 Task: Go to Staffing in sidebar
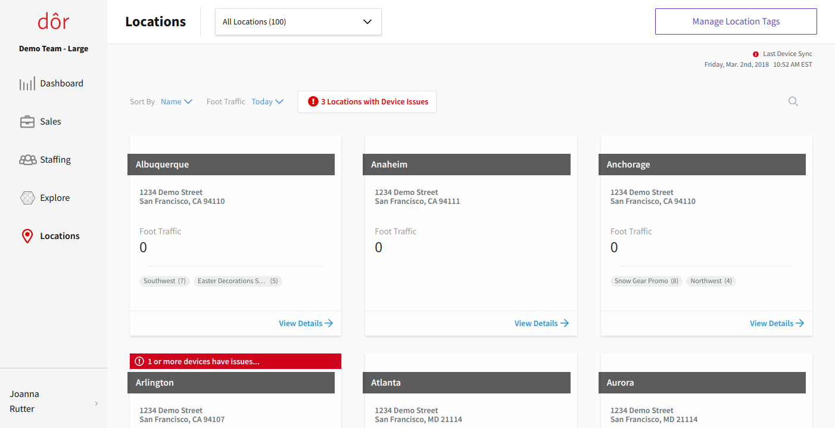click(55, 160)
